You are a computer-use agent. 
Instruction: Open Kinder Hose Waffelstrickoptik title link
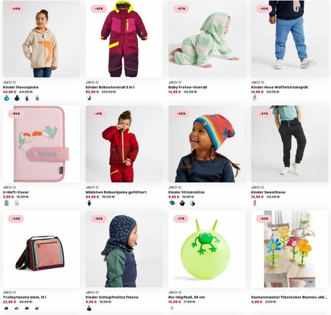pos(279,87)
